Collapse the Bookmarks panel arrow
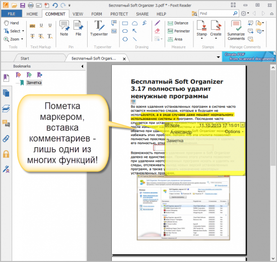 click(x=82, y=67)
